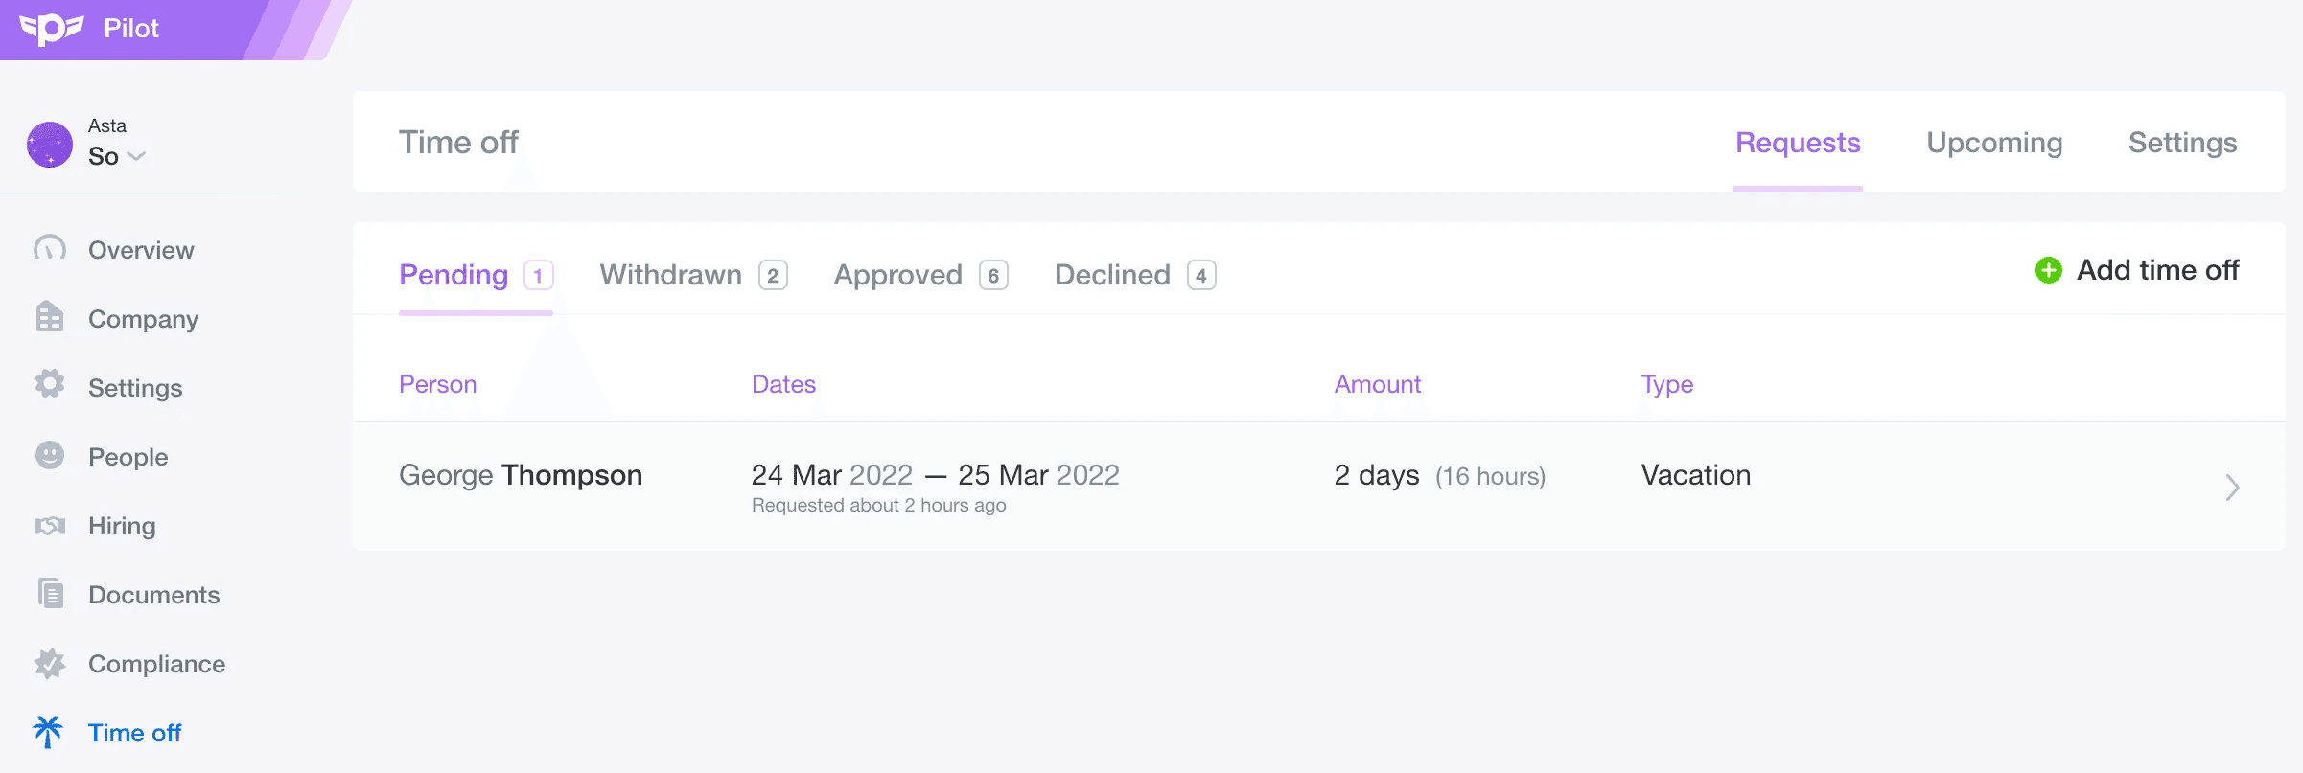
Task: Click the Approved count badge 6
Action: point(993,276)
